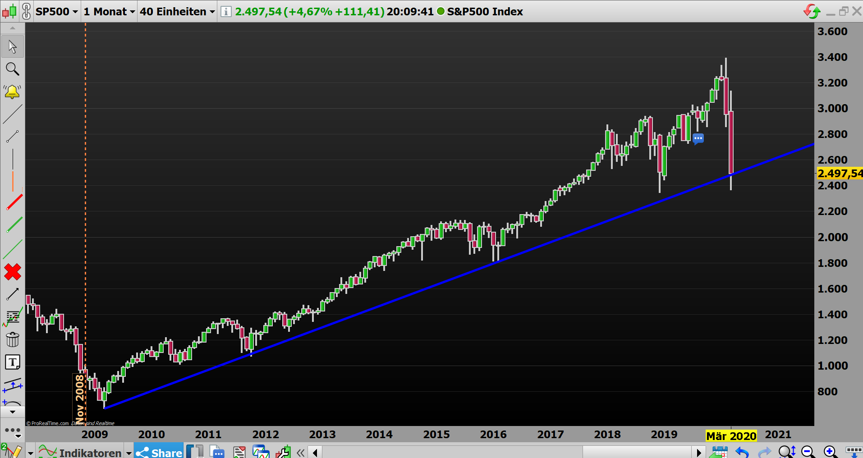The height and width of the screenshot is (458, 863).
Task: Activate the magnifier zoom tool in the sidebar
Action: [x=13, y=69]
